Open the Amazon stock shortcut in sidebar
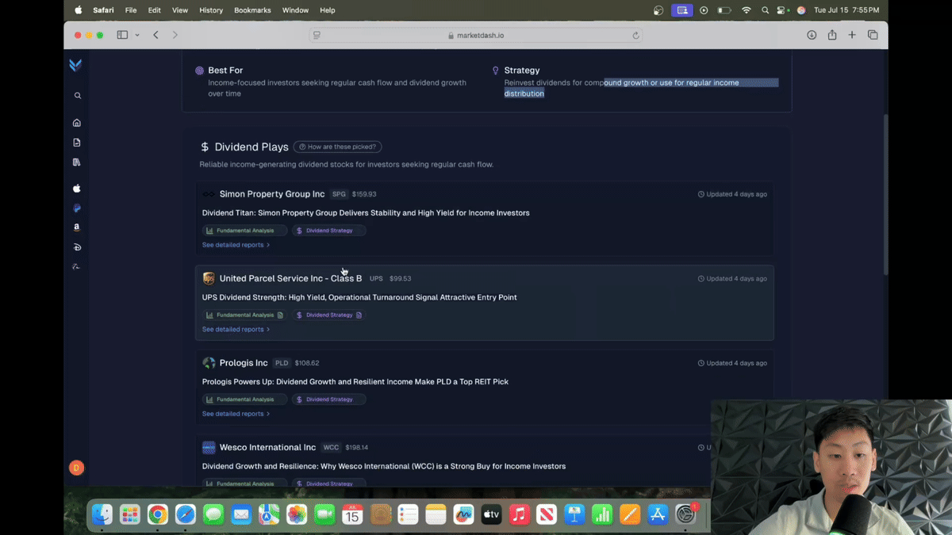952x535 pixels. point(77,227)
